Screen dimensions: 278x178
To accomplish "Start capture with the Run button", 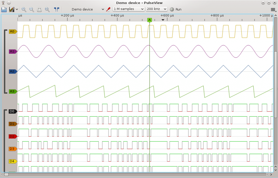I will (x=176, y=9).
